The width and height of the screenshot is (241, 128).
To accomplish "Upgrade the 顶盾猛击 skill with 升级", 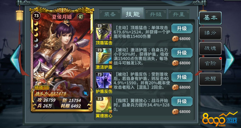I will pos(182,29).
